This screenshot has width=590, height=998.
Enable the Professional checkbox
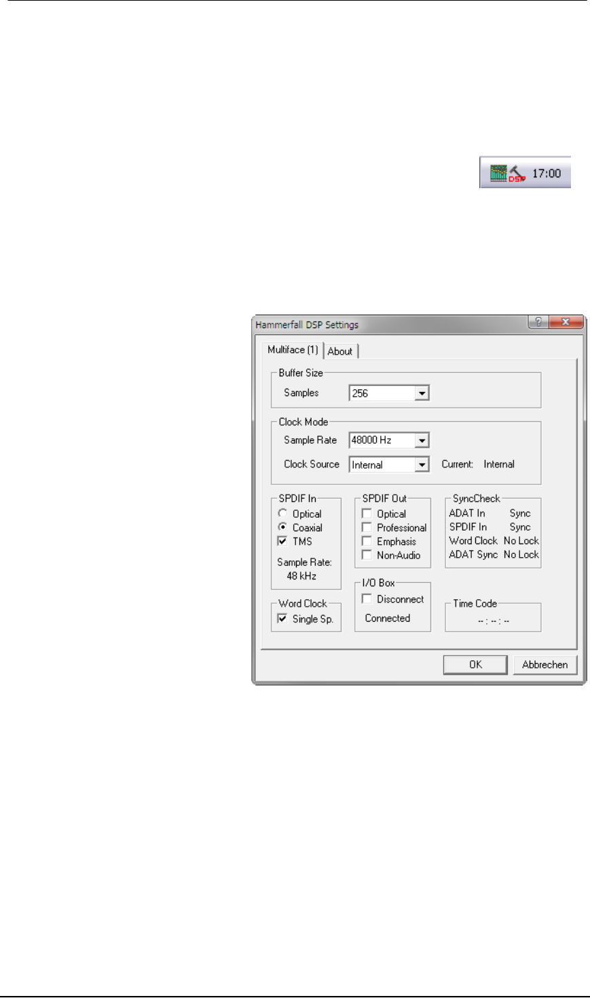(x=367, y=527)
